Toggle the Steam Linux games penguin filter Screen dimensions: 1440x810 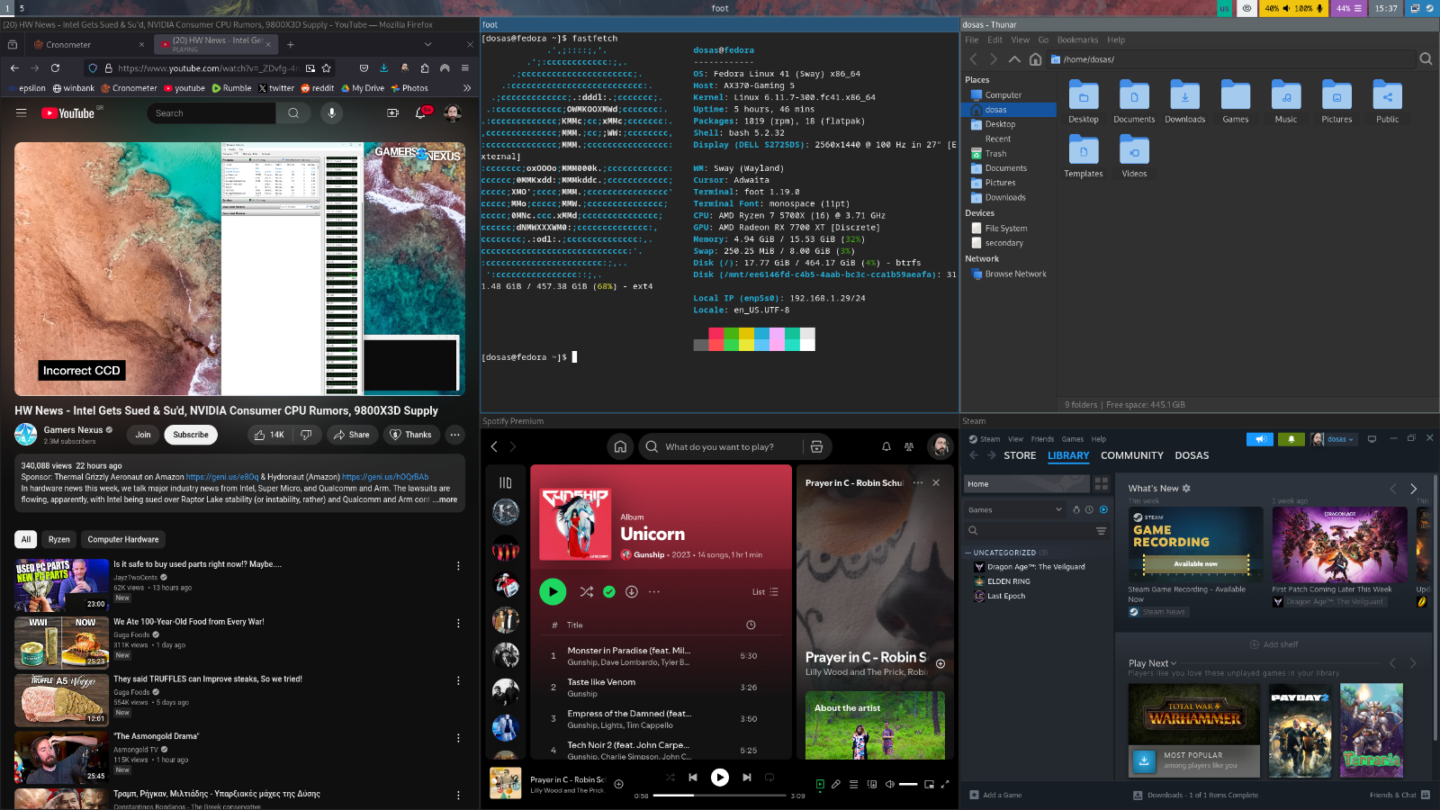click(1075, 509)
